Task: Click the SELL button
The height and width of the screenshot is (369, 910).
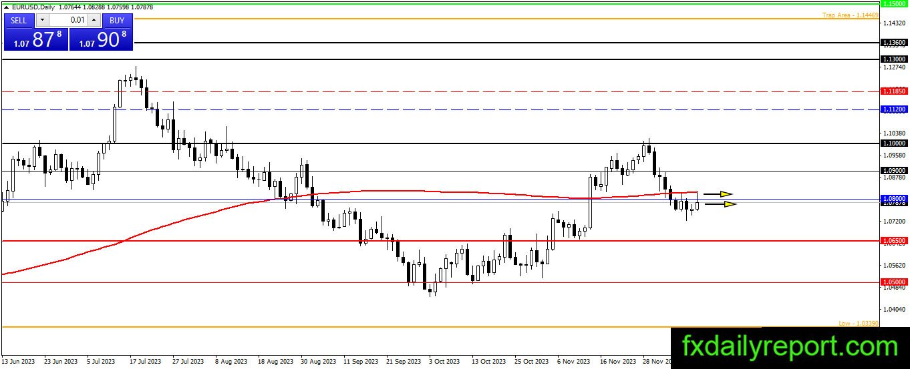Action: 19,21
